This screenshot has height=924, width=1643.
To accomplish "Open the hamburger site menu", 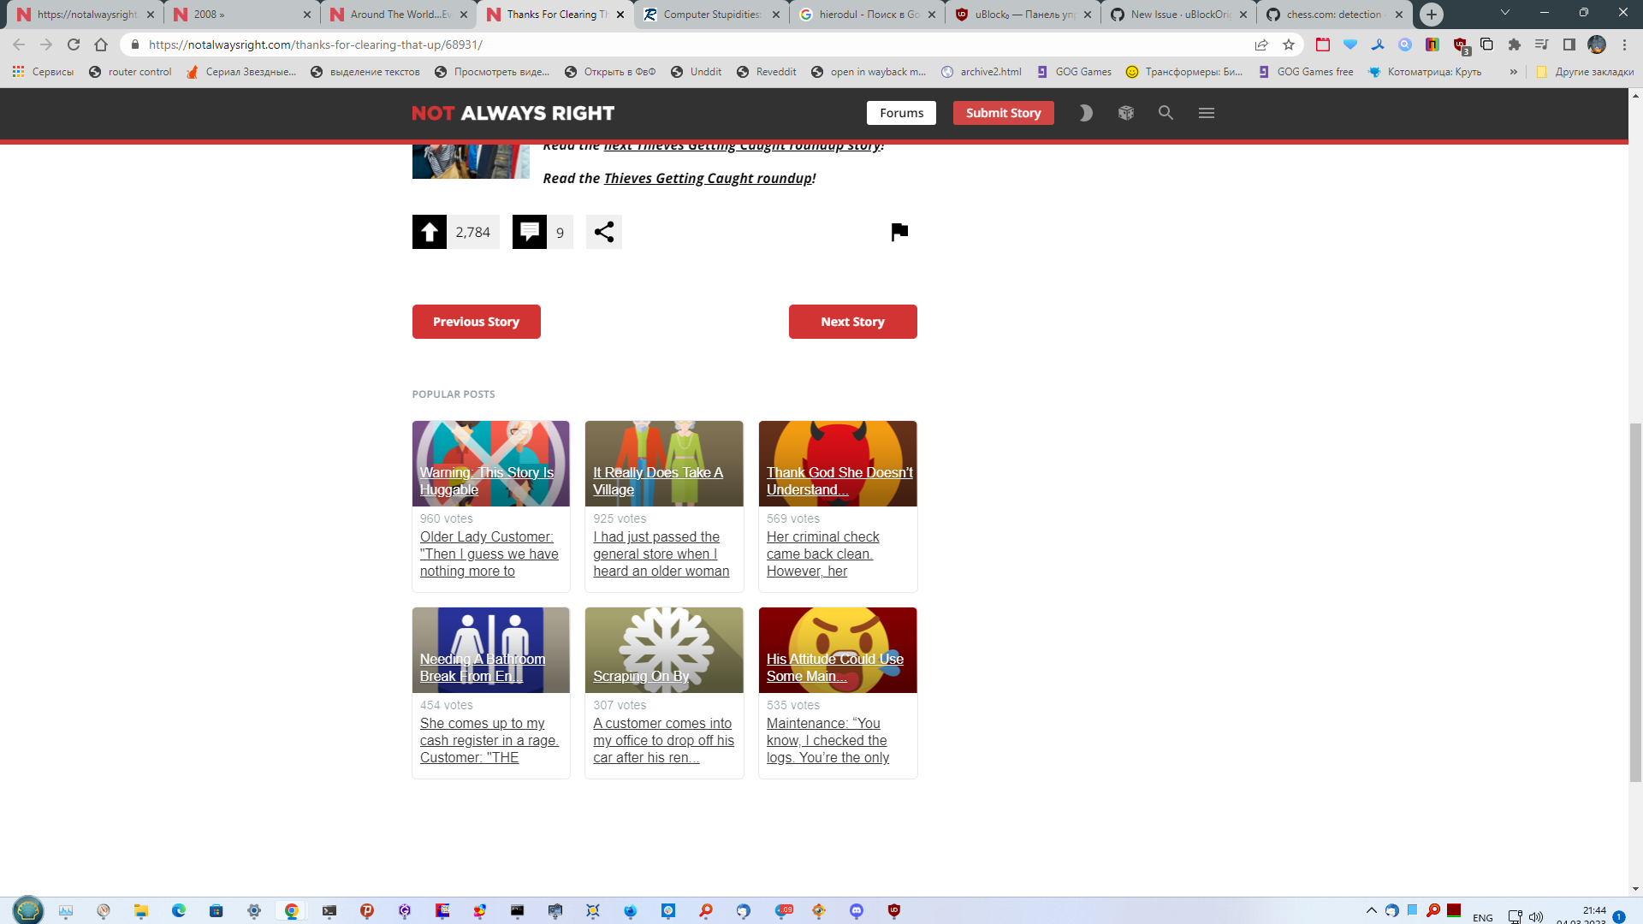I will tap(1207, 113).
